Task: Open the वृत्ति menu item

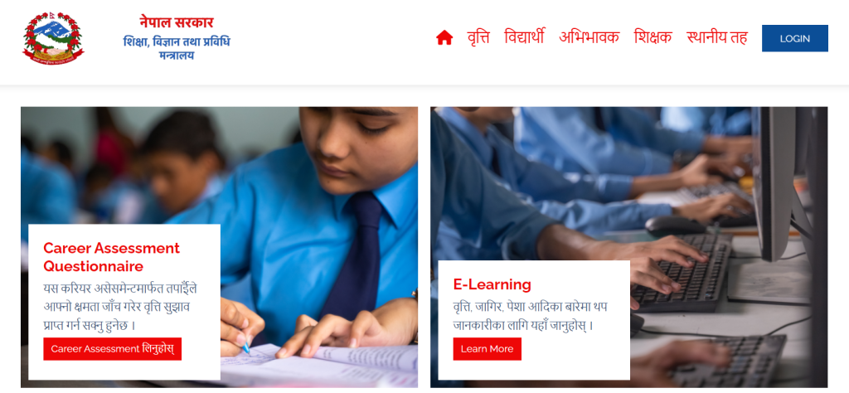Action: click(x=478, y=37)
